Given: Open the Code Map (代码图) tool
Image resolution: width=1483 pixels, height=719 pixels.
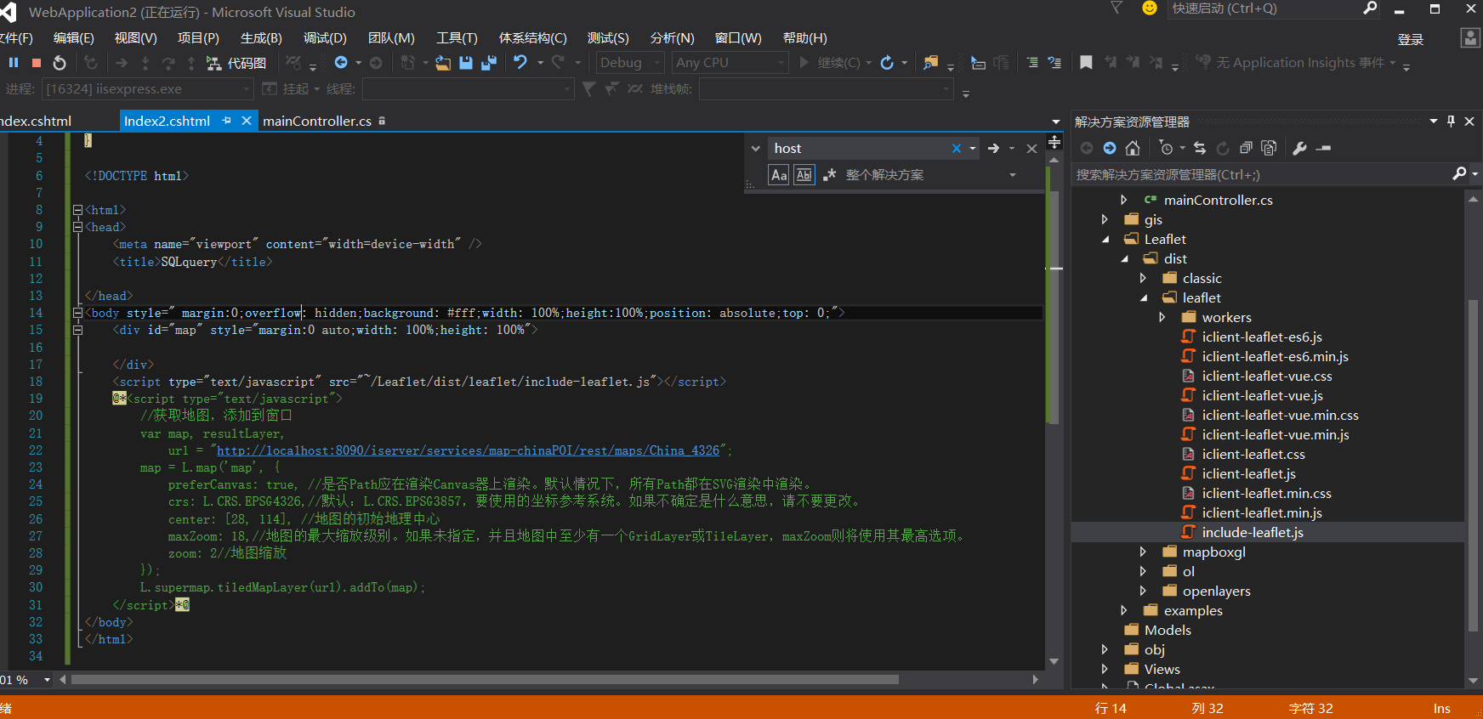Looking at the screenshot, I should click(x=236, y=63).
